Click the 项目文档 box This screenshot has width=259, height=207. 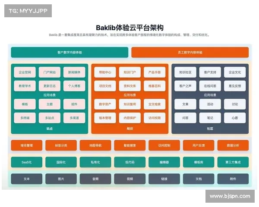105,86
